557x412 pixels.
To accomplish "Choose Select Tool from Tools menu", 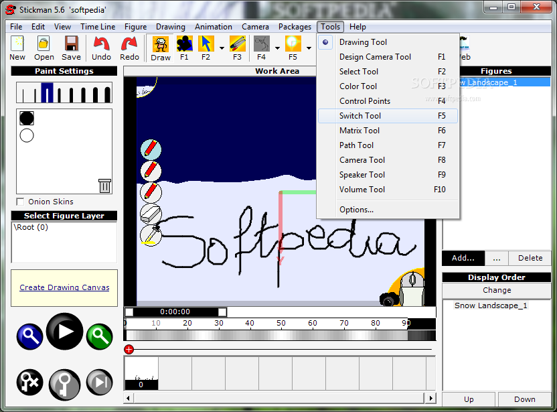I will click(388, 72).
